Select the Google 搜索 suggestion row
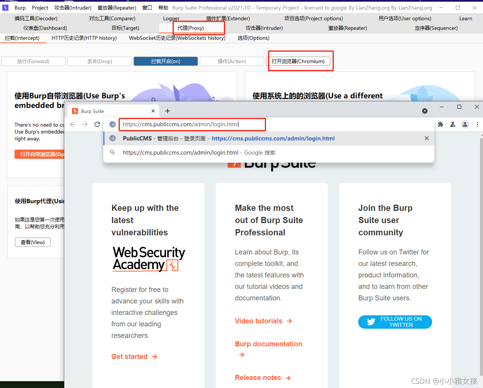This screenshot has height=388, width=483. pos(269,152)
